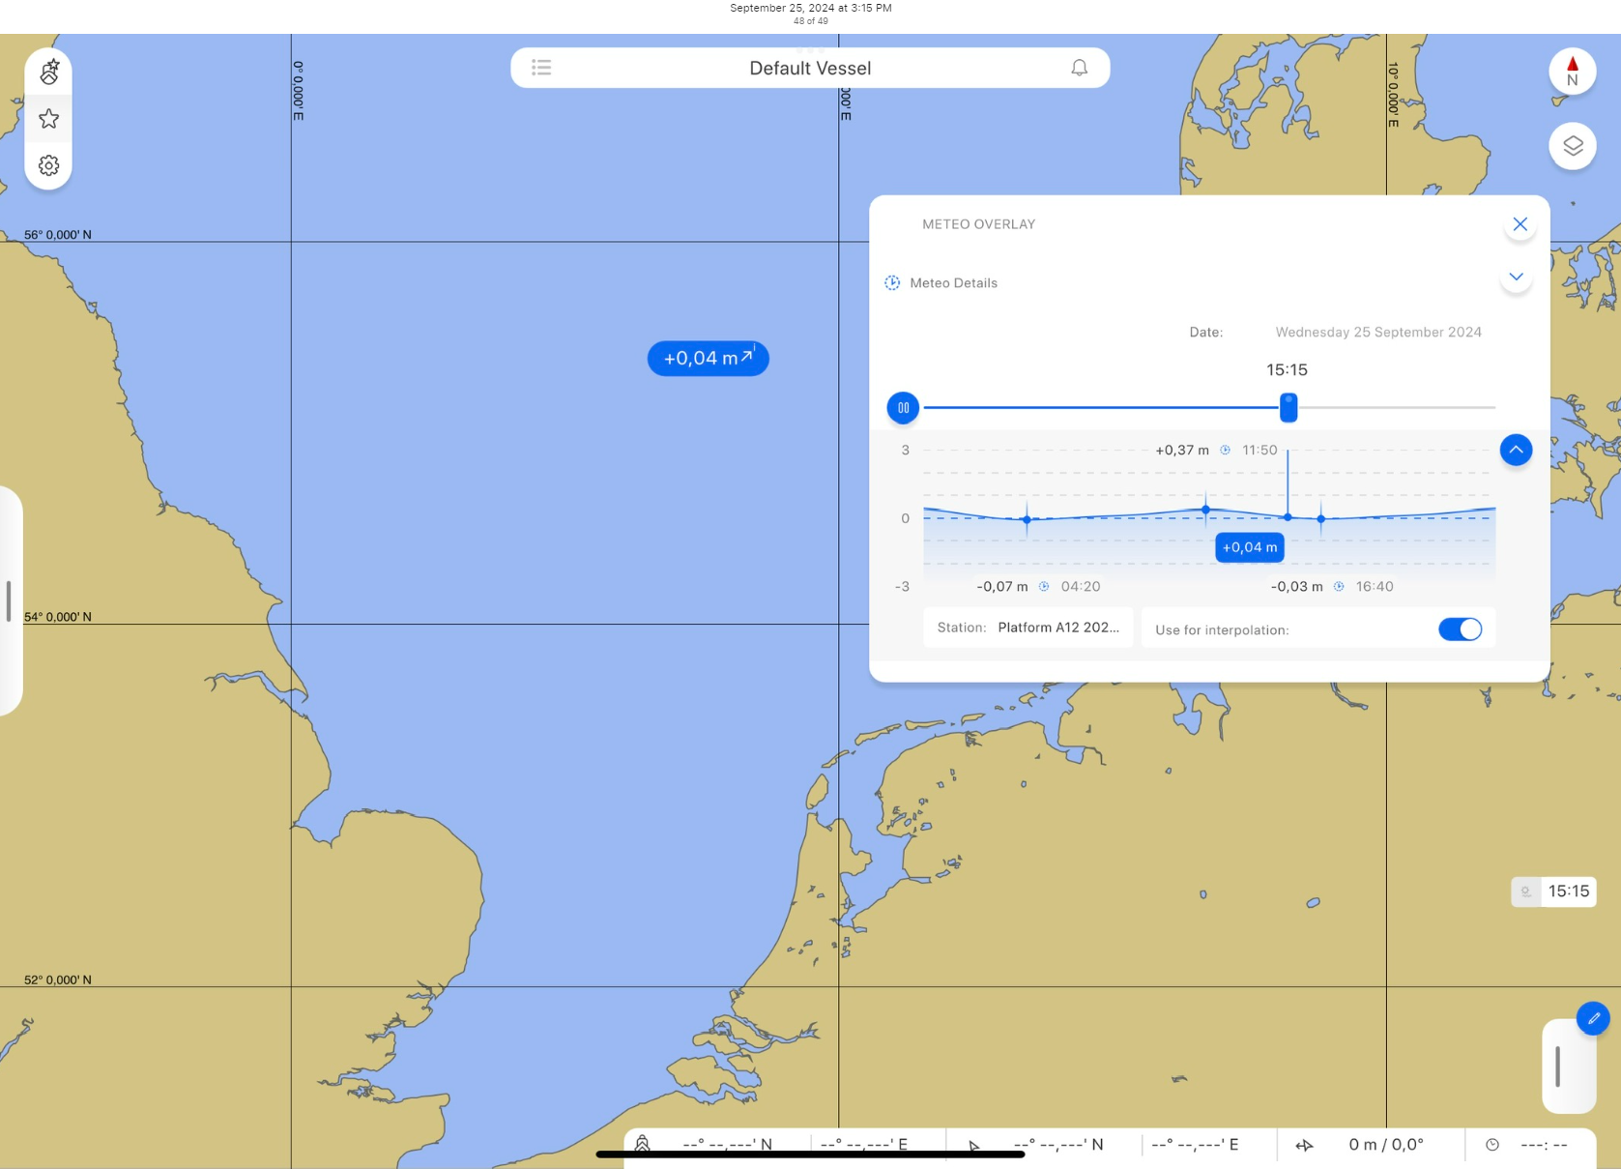Click the 11:50 high tide time
Image resolution: width=1621 pixels, height=1169 pixels.
[1260, 450]
